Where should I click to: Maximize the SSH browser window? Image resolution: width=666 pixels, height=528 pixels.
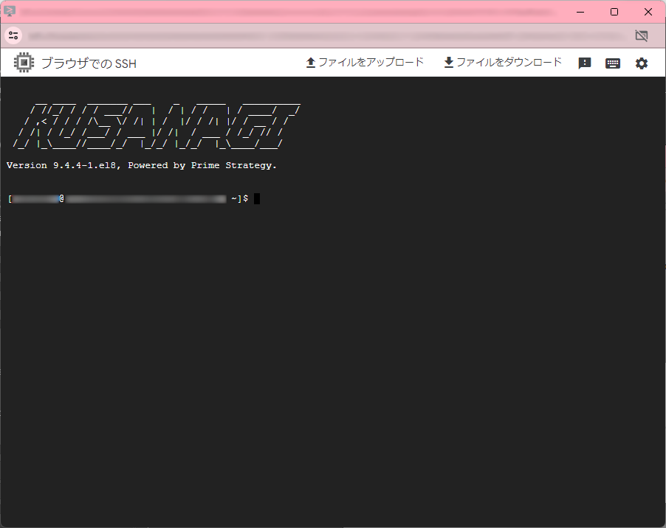point(614,12)
